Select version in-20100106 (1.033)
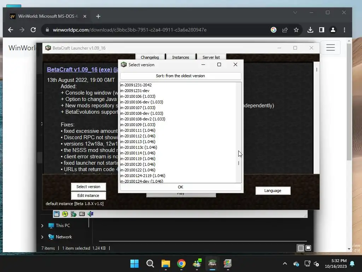This screenshot has height=272, width=362. click(x=178, y=96)
